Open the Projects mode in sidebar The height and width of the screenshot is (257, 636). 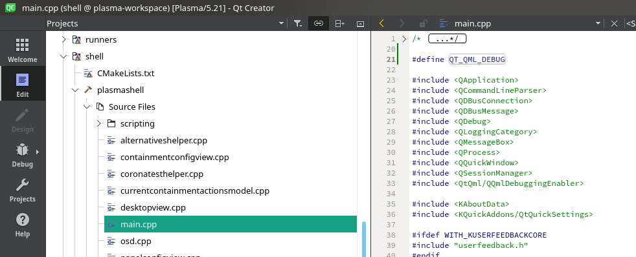click(22, 189)
